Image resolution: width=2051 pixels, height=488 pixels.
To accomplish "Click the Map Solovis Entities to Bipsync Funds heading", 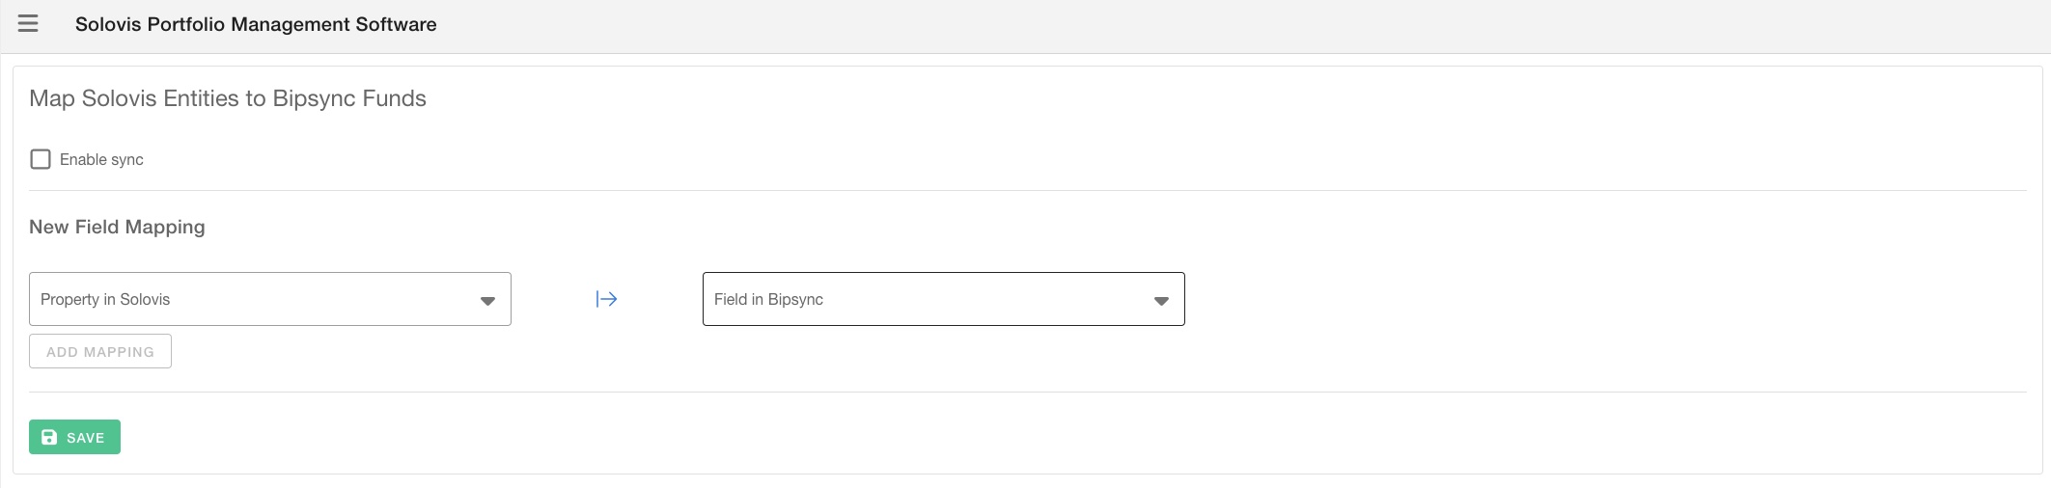I will pyautogui.click(x=228, y=98).
